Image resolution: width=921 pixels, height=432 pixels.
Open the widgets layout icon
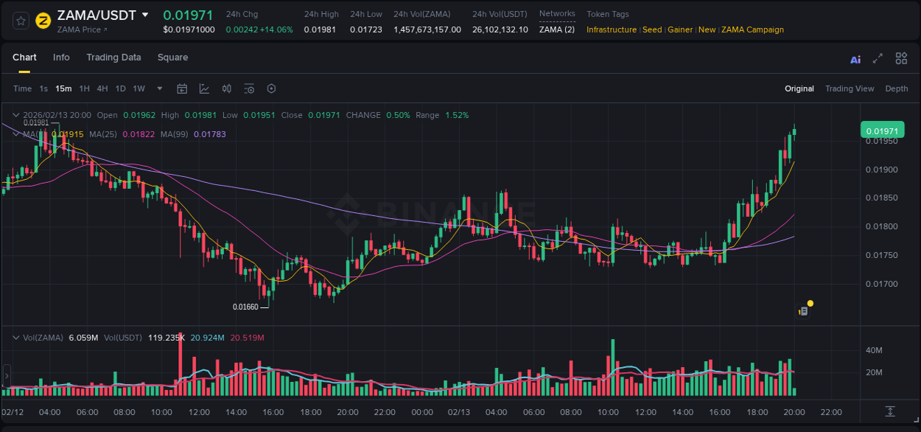coord(901,58)
